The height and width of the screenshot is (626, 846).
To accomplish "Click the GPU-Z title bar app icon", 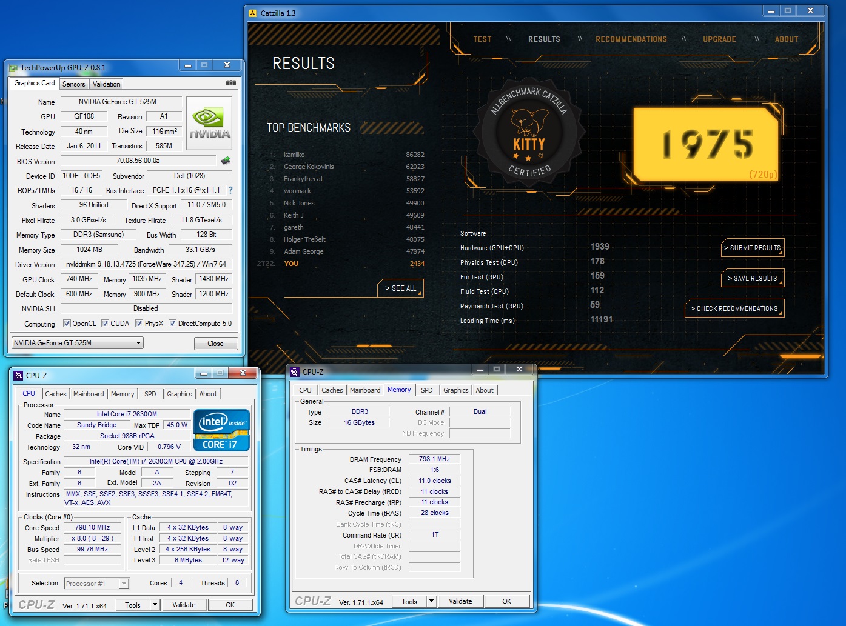I will [13, 68].
